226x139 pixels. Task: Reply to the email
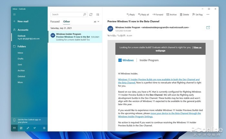(131, 15)
